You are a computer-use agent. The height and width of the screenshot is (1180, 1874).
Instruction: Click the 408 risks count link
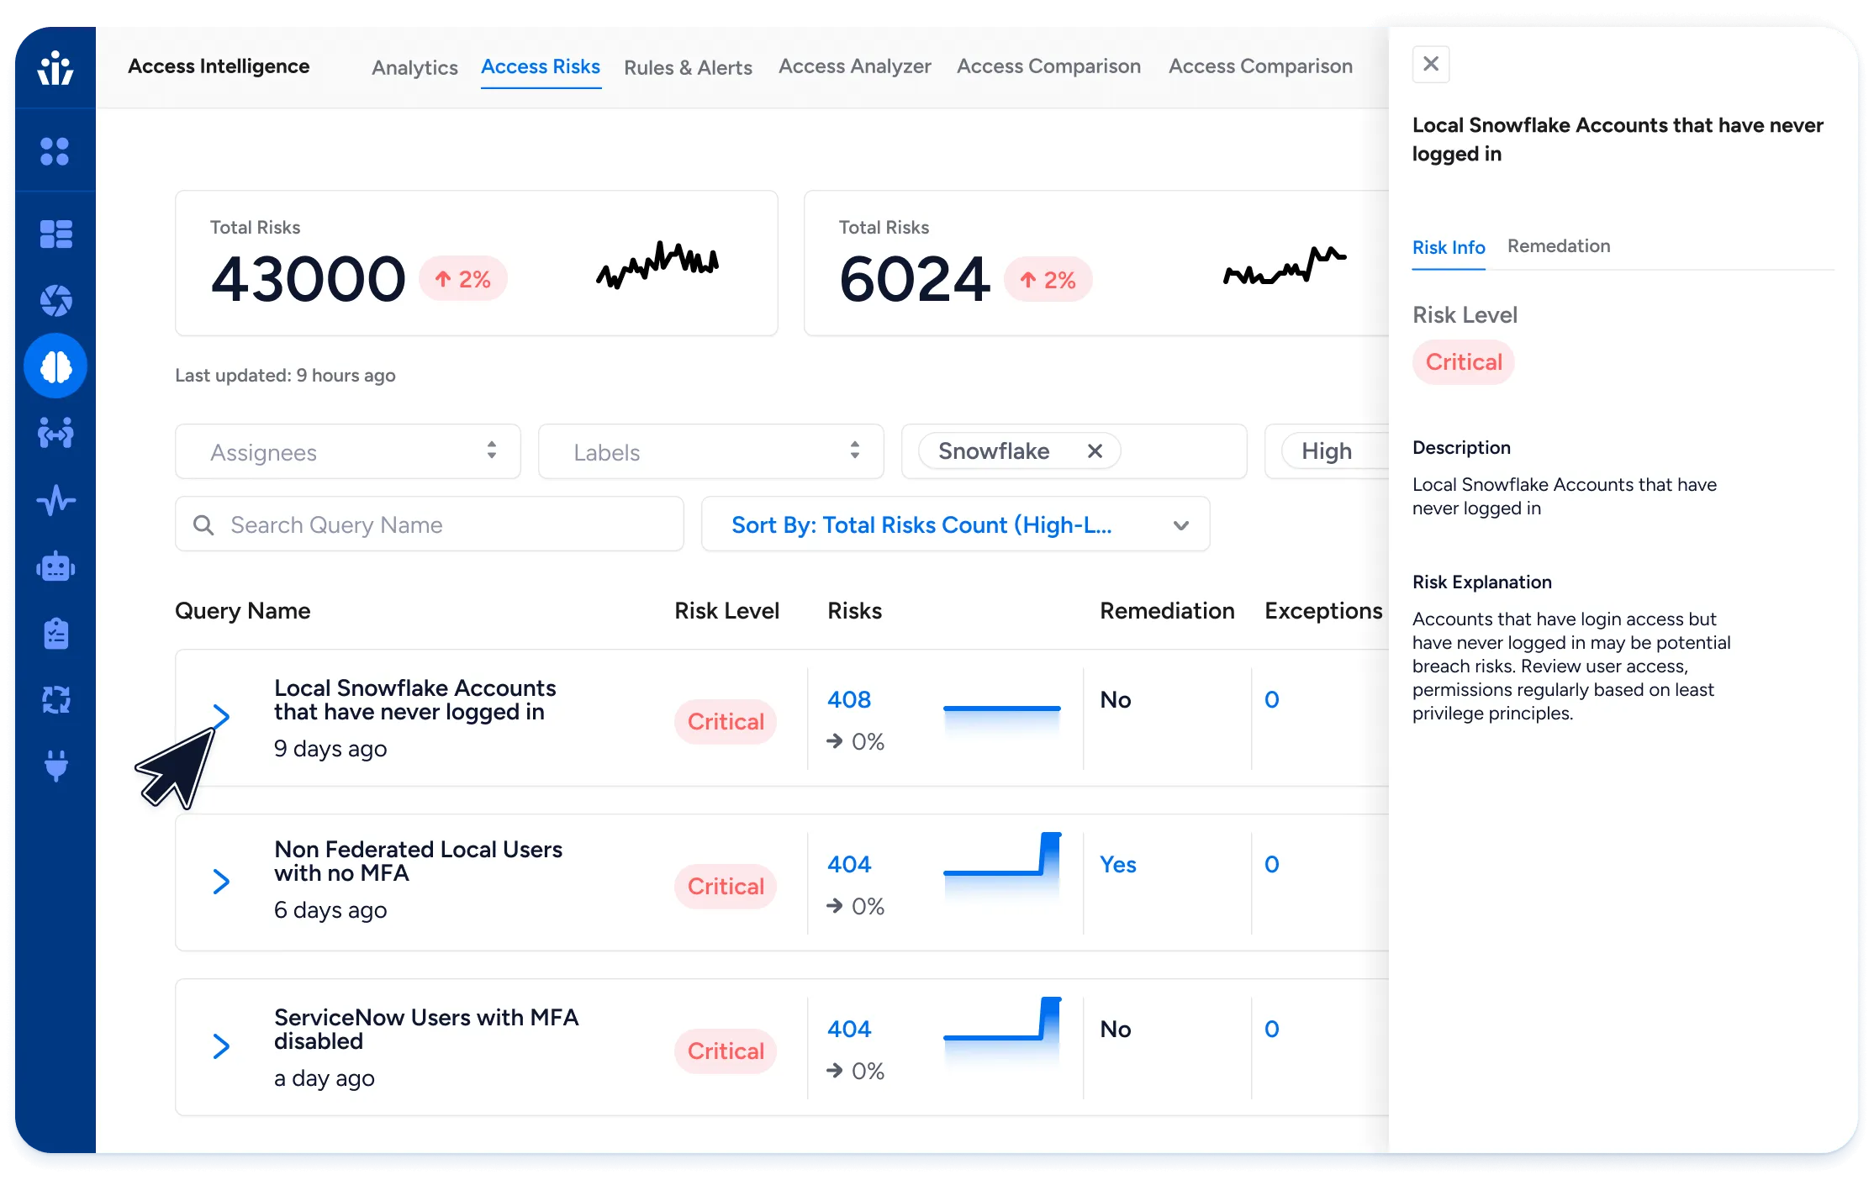coord(848,699)
